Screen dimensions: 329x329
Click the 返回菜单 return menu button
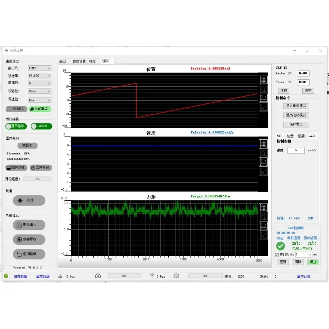click(x=29, y=254)
